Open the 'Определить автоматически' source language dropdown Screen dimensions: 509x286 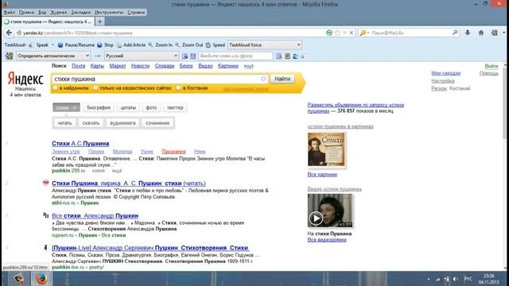click(53, 56)
